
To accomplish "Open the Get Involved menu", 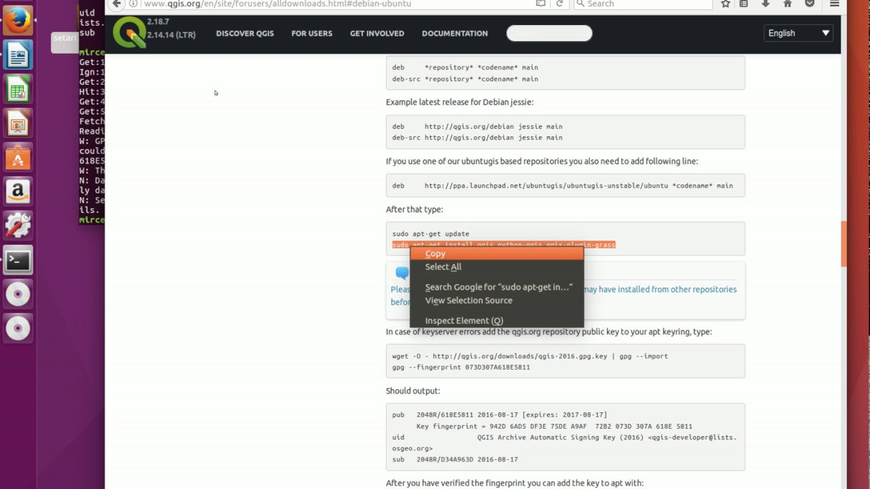I will pos(377,33).
